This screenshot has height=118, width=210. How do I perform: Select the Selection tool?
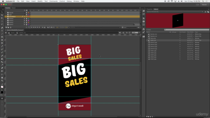pos(2,12)
